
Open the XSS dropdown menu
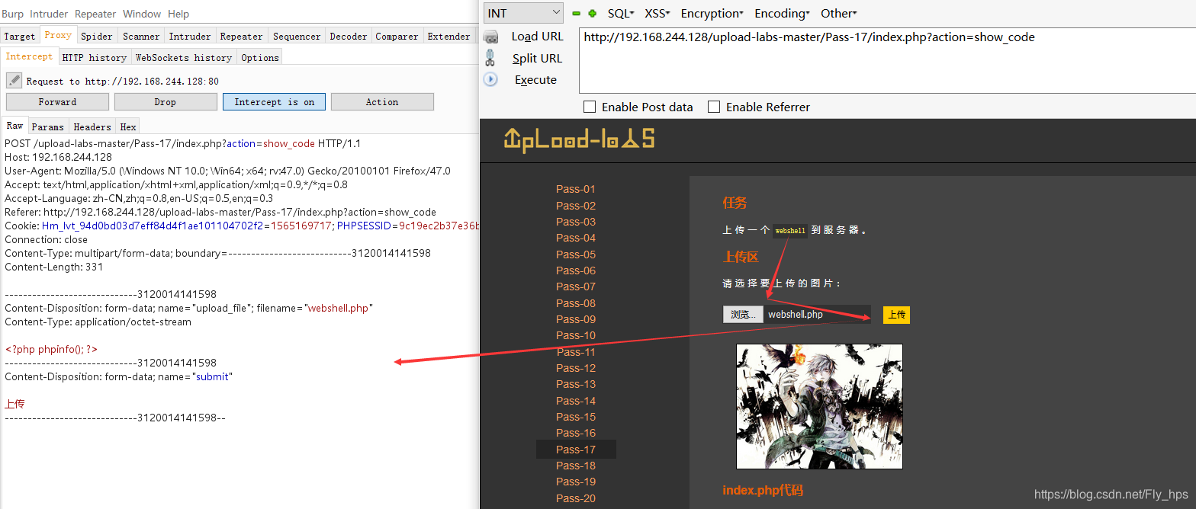pyautogui.click(x=657, y=13)
